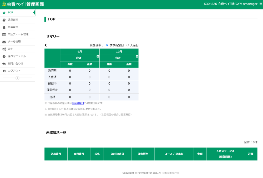Click the 詳細 column header
The height and width of the screenshot is (178, 263).
coord(251,154)
